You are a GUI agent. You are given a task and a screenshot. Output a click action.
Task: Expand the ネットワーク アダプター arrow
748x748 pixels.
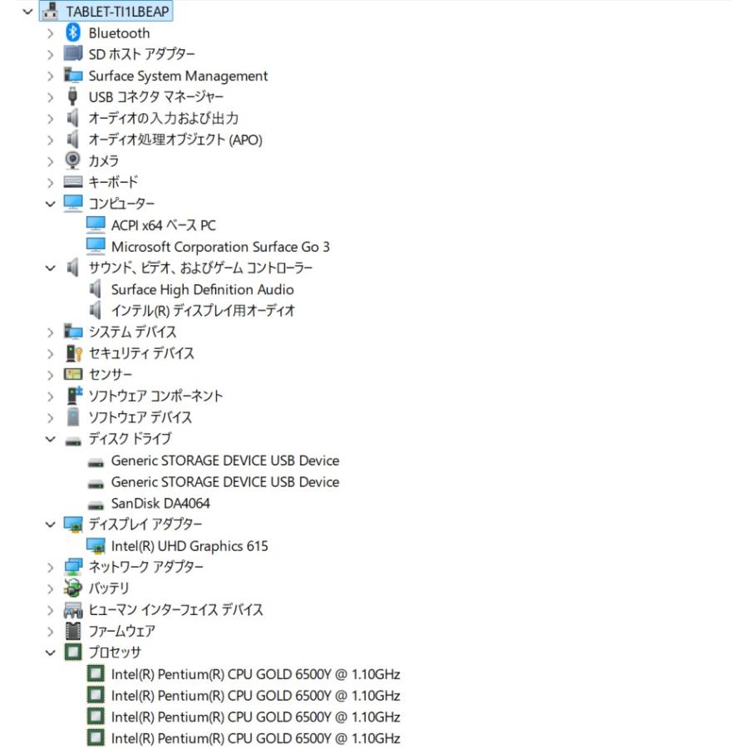coord(51,567)
